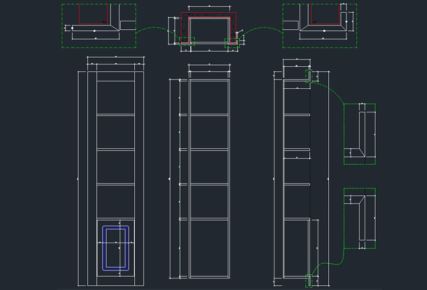Click the third compartment of the left elevation
This screenshot has width=427, height=290.
[115, 166]
